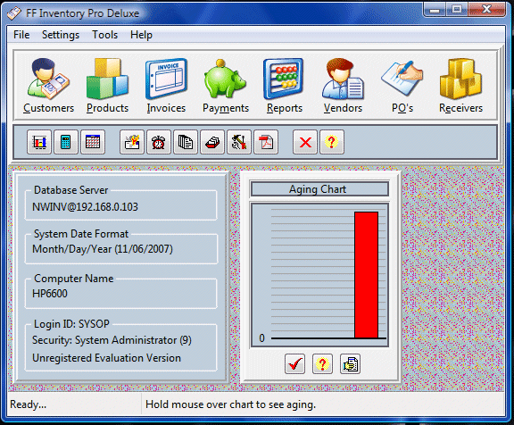The image size is (514, 425).
Task: Click the bar chart toolbar button
Action: 39,142
